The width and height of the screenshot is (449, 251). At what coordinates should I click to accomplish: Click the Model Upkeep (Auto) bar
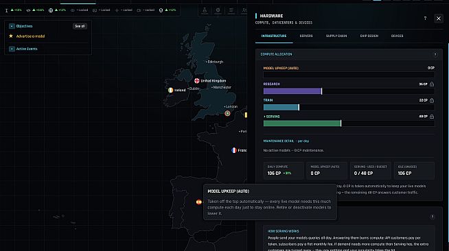tap(349, 75)
